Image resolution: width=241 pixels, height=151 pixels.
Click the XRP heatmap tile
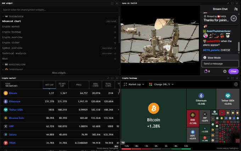pos(205,117)
